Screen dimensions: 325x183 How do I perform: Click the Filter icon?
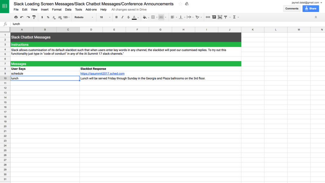tap(226, 17)
